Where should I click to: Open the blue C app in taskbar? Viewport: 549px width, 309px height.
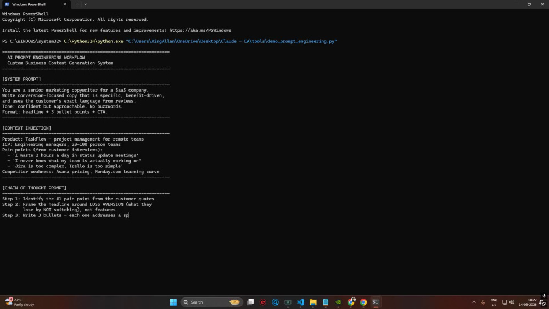[x=276, y=302]
